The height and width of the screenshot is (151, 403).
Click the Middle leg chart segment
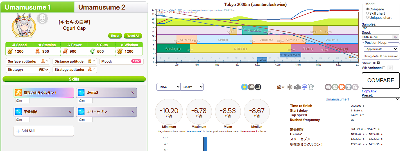click(240, 49)
